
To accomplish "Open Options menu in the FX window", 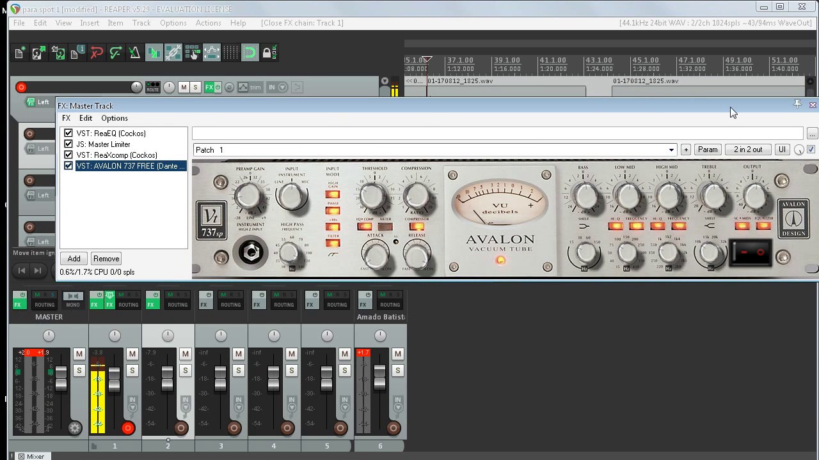I will pos(115,118).
